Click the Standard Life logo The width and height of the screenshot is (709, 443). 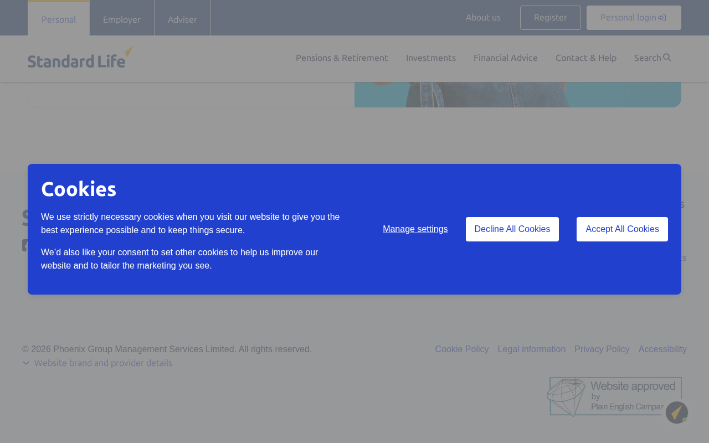(80, 58)
